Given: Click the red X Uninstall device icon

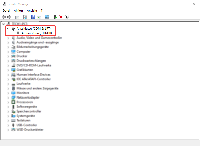Looking at the screenshot, I should click(x=61, y=17).
